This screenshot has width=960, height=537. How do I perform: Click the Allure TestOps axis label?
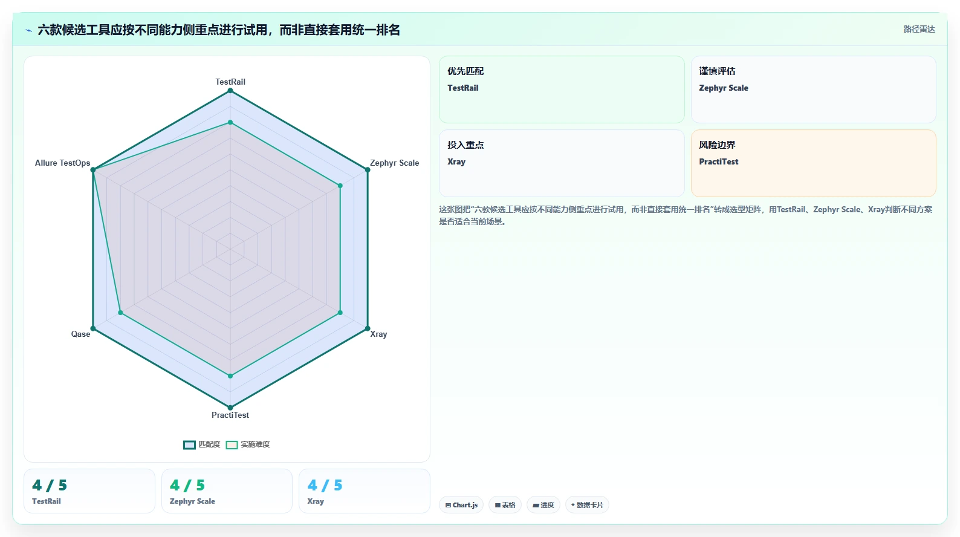(x=62, y=163)
